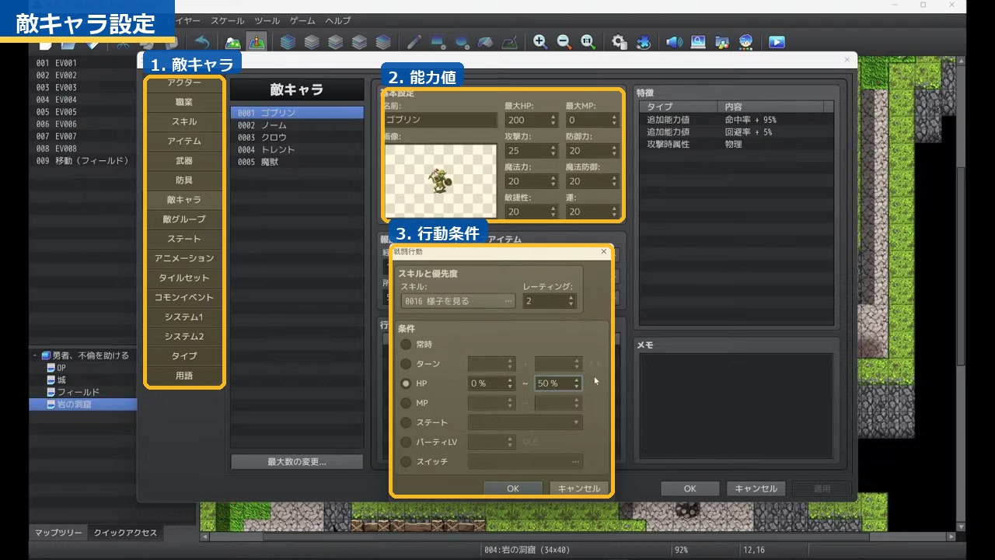Viewport: 995px width, 560px height.
Task: Open the Sound Test speaker icon
Action: [674, 42]
